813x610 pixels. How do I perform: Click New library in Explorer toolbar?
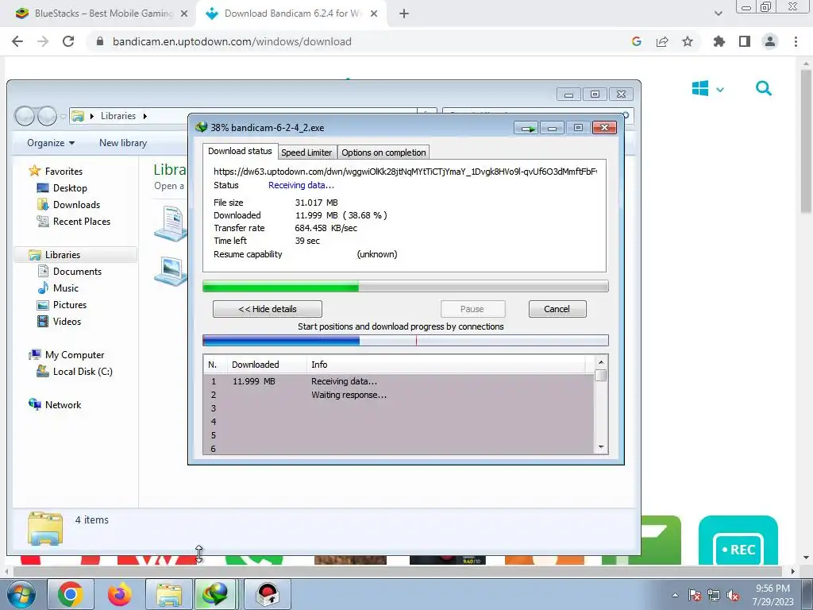(123, 143)
